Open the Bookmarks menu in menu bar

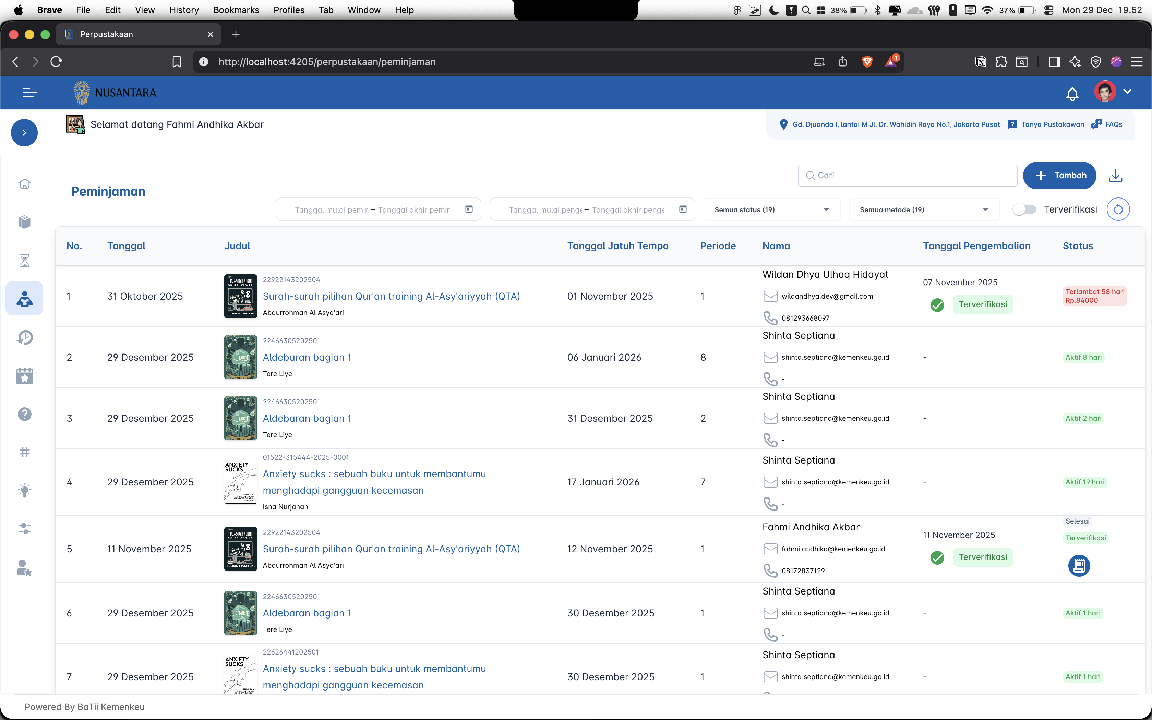[236, 10]
